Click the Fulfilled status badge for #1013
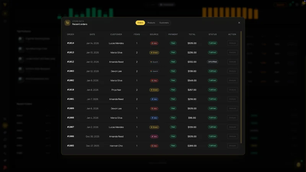Viewport: 306px width, 172px height. click(x=213, y=52)
